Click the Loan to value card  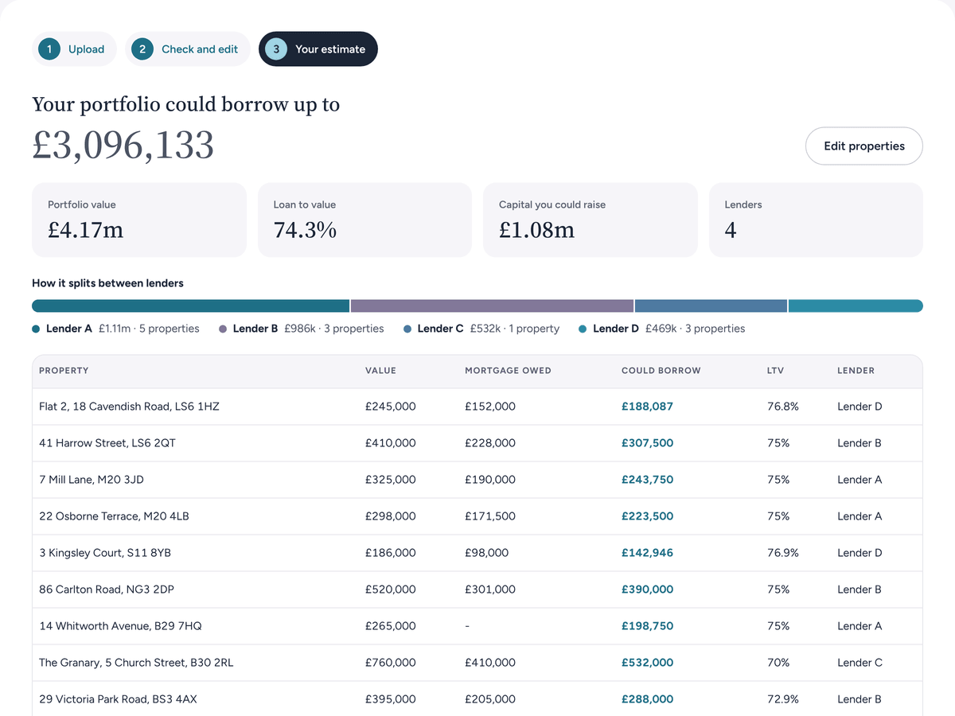point(364,220)
